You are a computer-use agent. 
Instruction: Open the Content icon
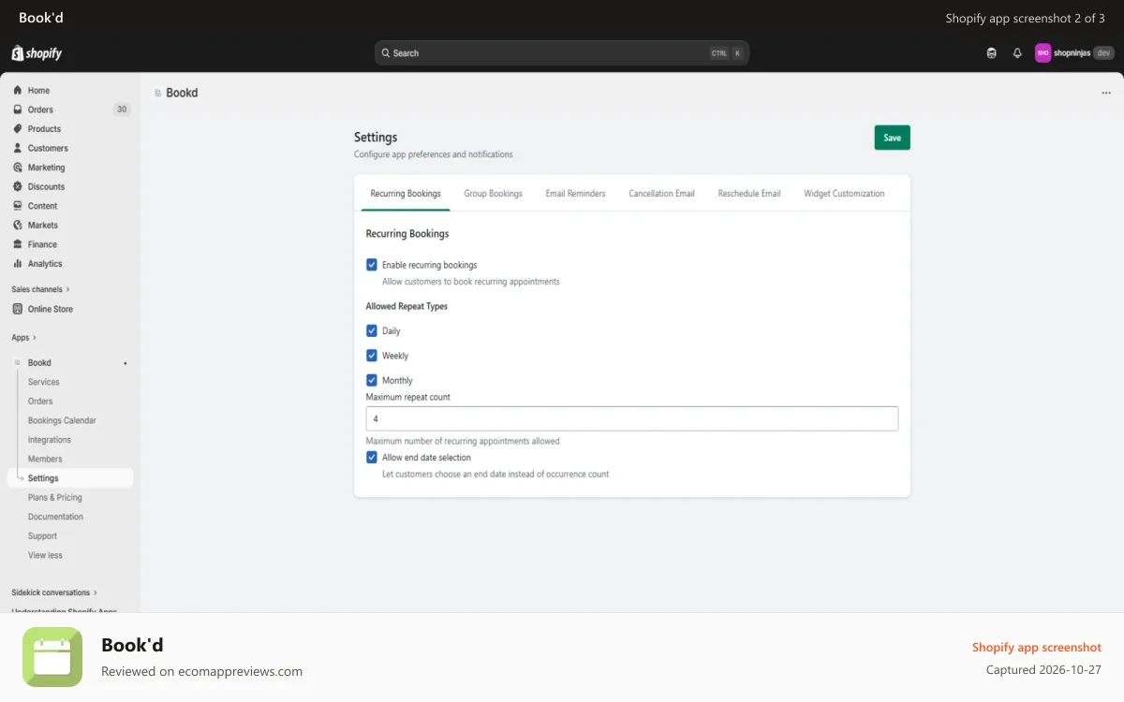pyautogui.click(x=18, y=206)
